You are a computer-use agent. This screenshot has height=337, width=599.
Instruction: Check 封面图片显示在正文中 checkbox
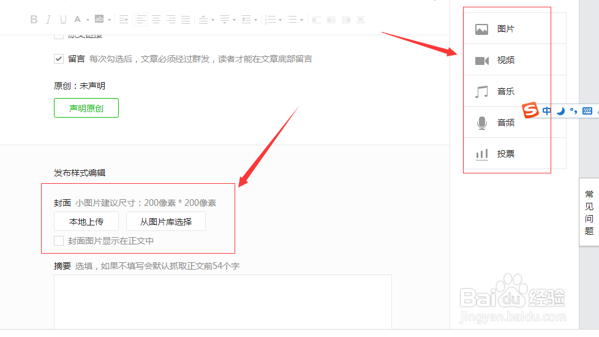click(58, 241)
